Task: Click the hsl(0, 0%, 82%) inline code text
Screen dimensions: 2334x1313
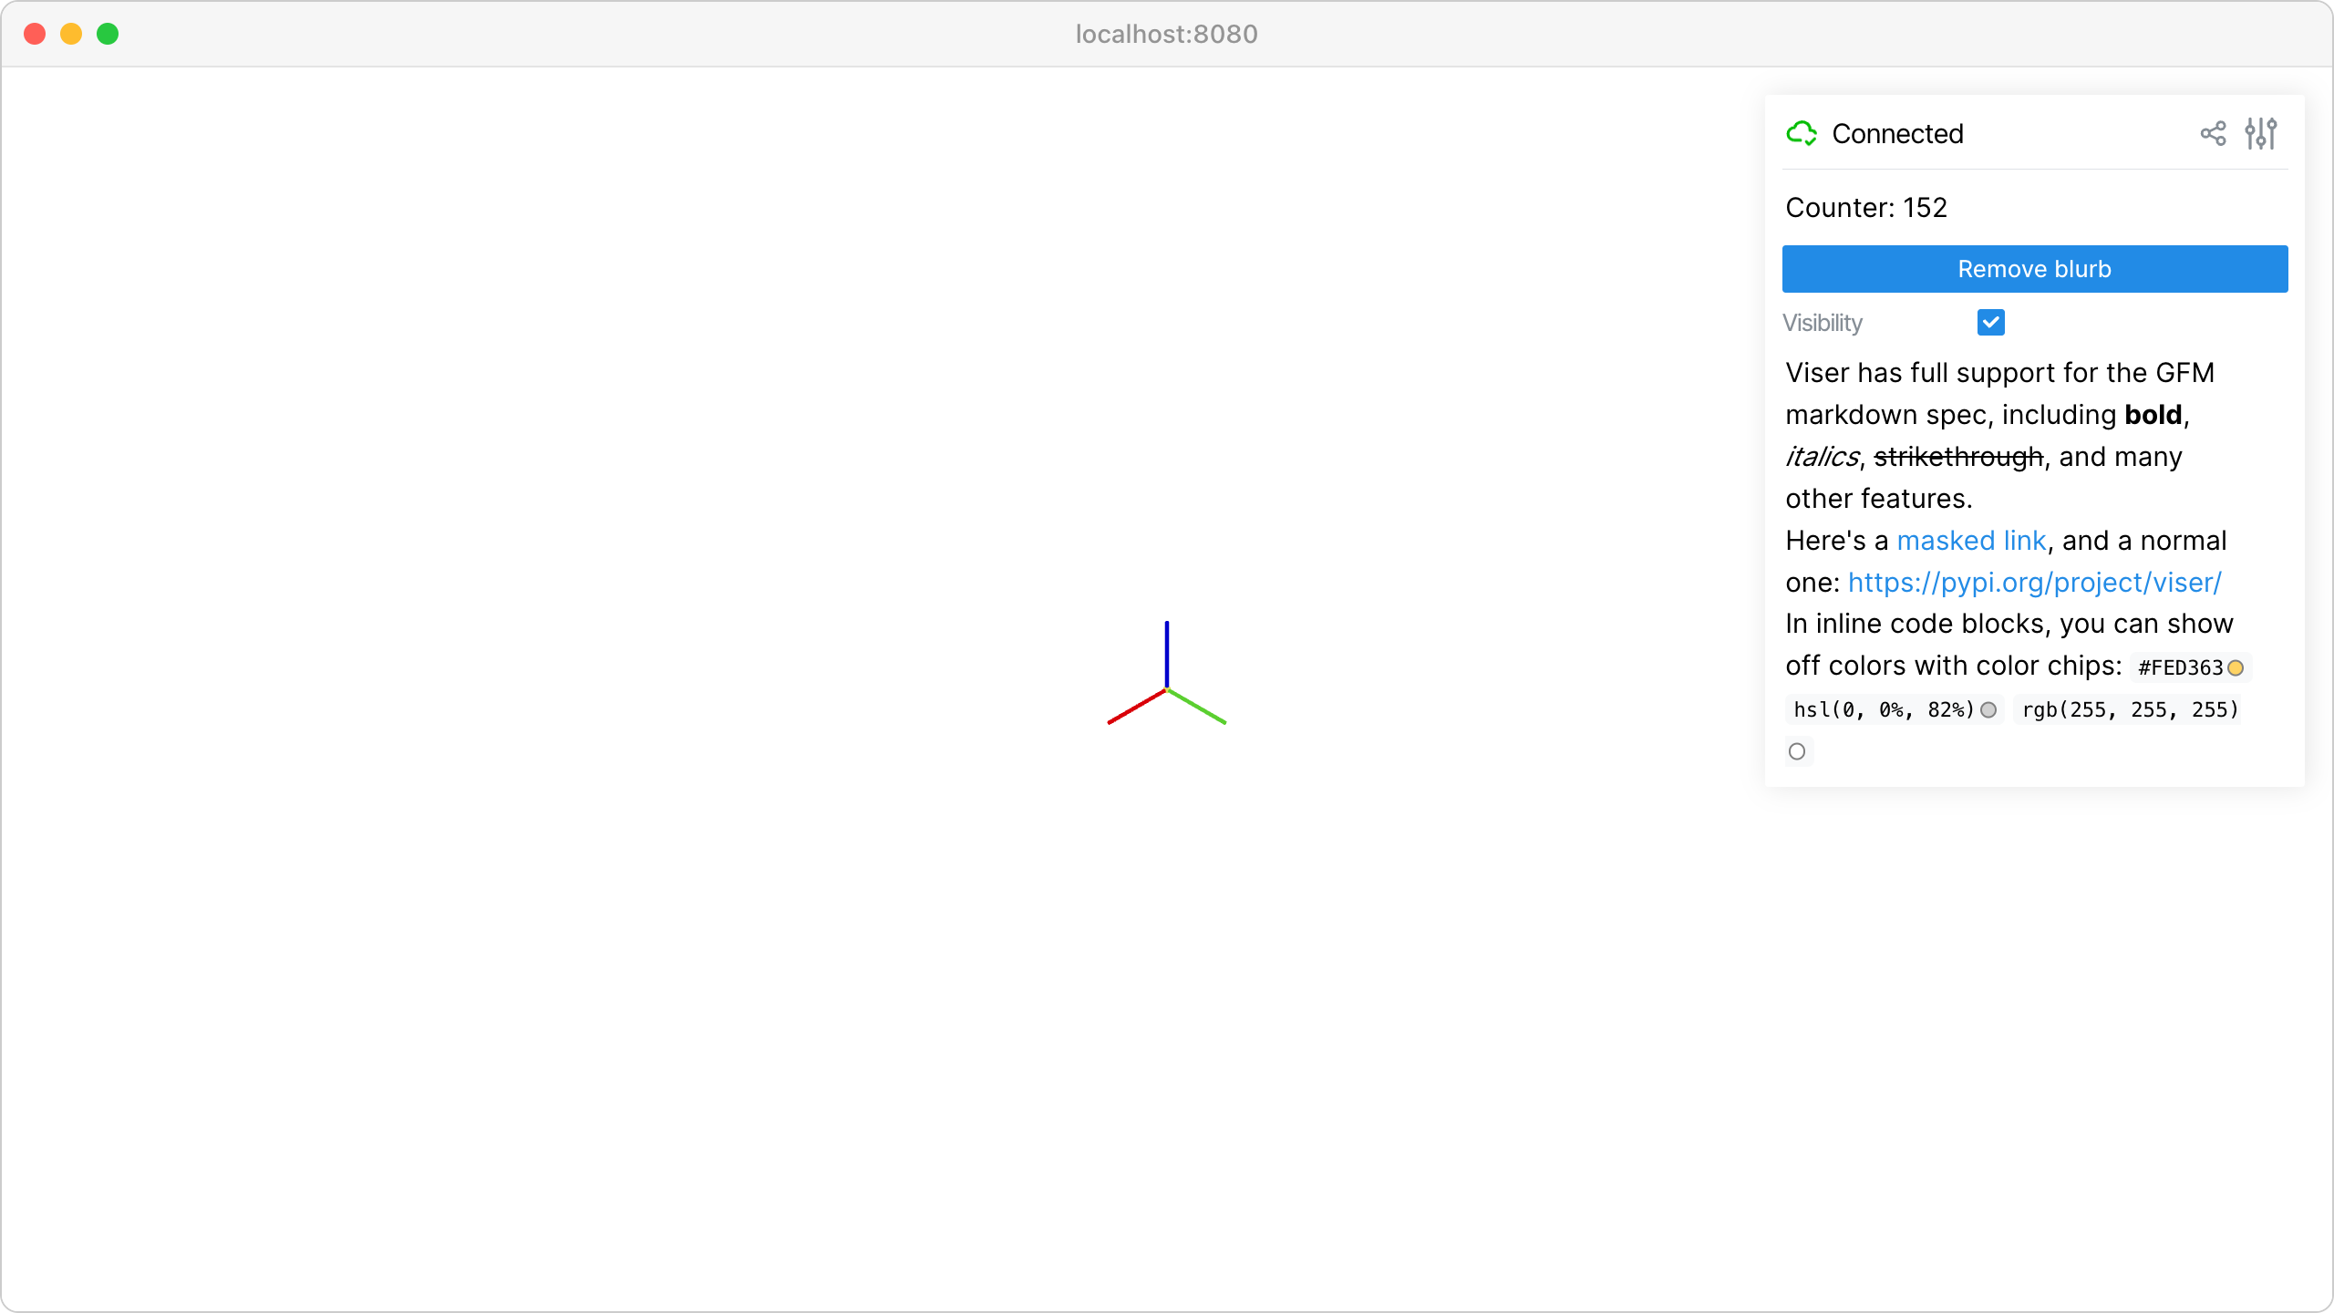Action: (1884, 710)
